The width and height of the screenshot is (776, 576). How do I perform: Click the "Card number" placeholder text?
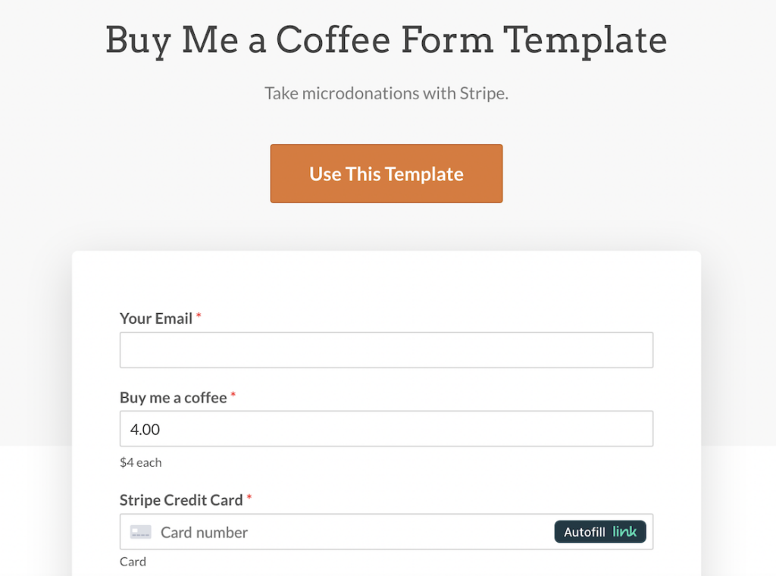[x=203, y=532]
